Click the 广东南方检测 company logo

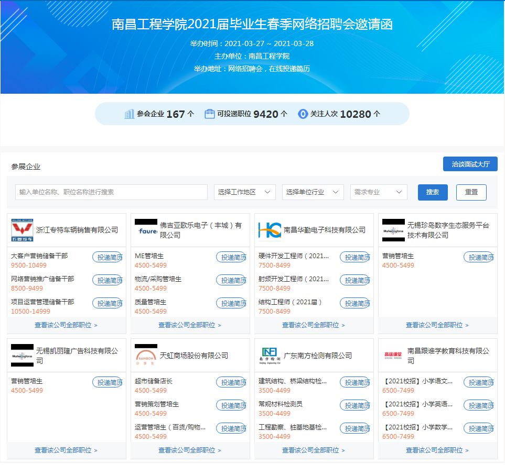click(270, 356)
